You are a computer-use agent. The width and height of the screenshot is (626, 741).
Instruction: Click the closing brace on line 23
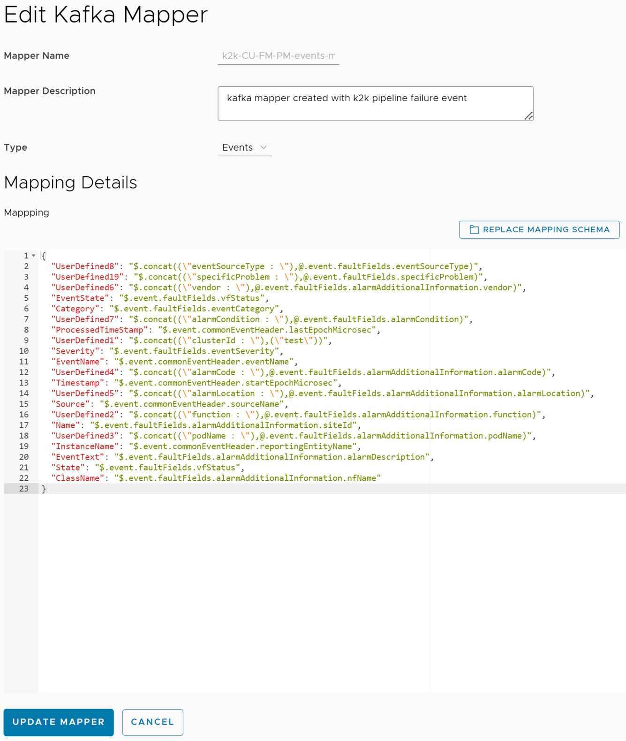click(x=44, y=489)
